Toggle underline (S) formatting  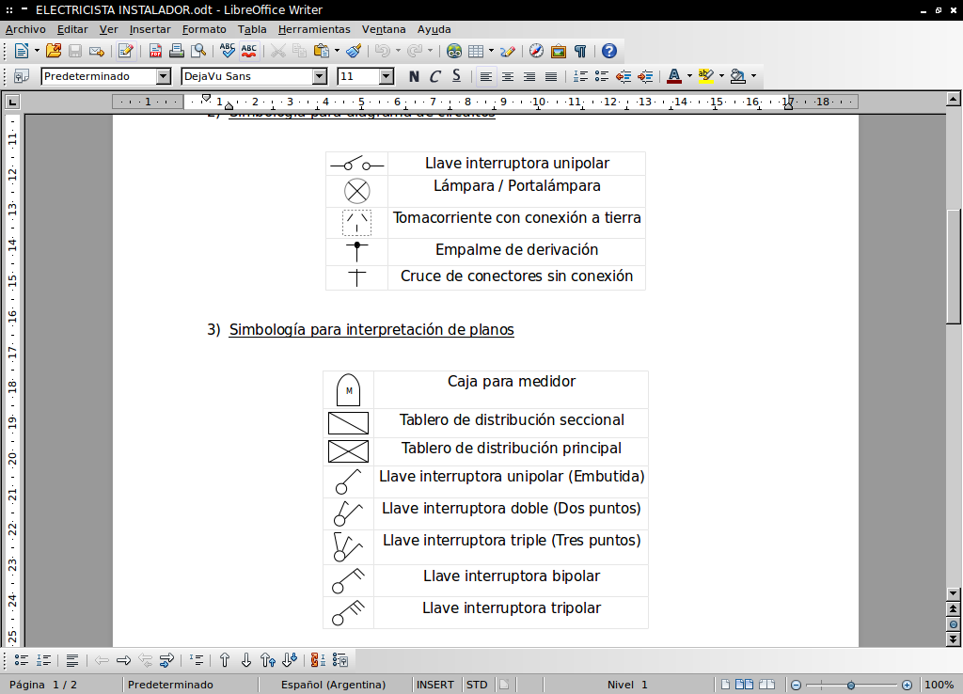(x=456, y=76)
